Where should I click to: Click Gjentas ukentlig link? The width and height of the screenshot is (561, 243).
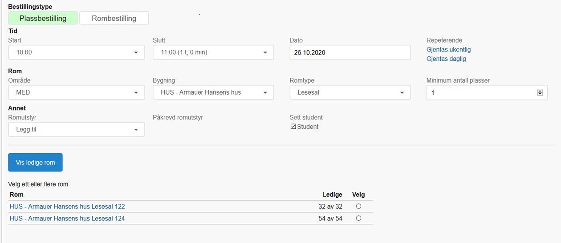click(448, 50)
